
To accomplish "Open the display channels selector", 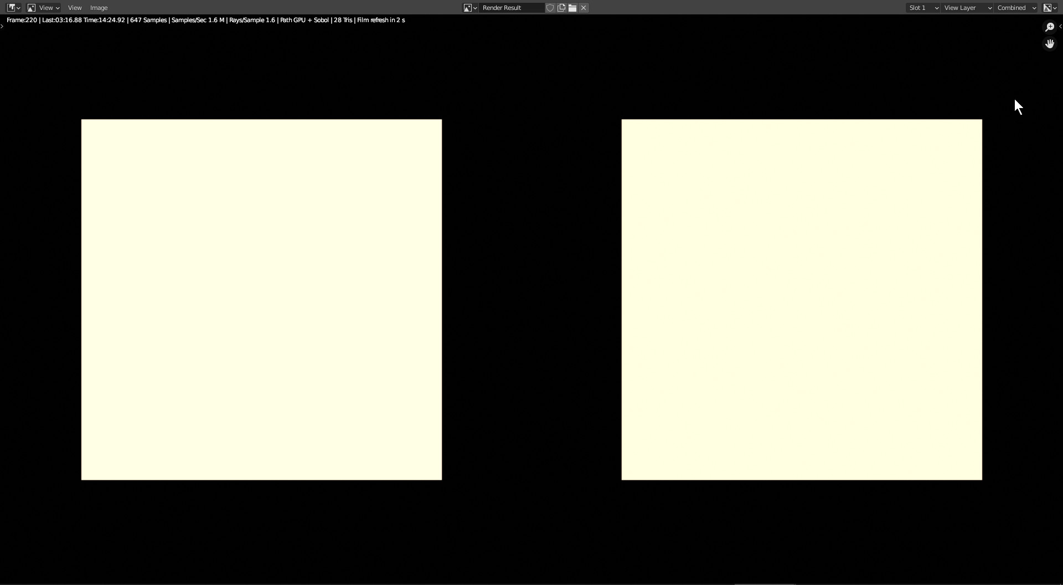I will click(1050, 8).
